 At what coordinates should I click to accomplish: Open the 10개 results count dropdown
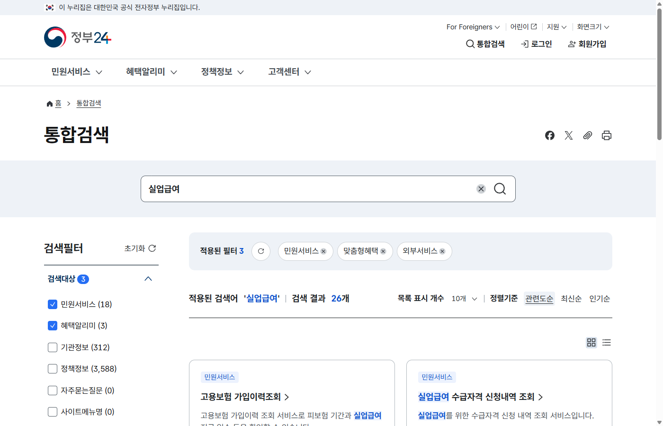tap(464, 299)
